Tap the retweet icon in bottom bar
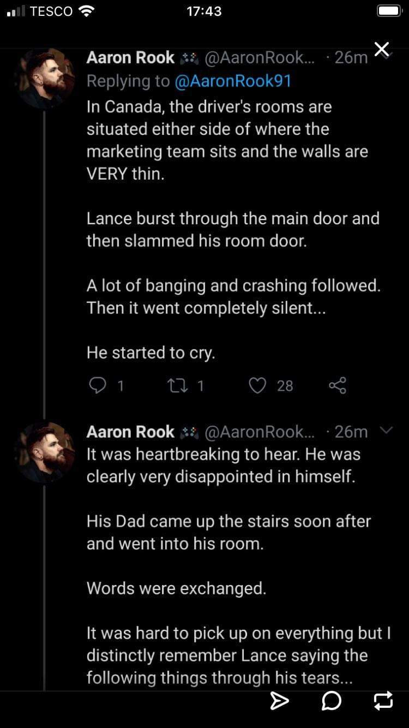Screen dimensions: 409x728 pyautogui.click(x=383, y=701)
